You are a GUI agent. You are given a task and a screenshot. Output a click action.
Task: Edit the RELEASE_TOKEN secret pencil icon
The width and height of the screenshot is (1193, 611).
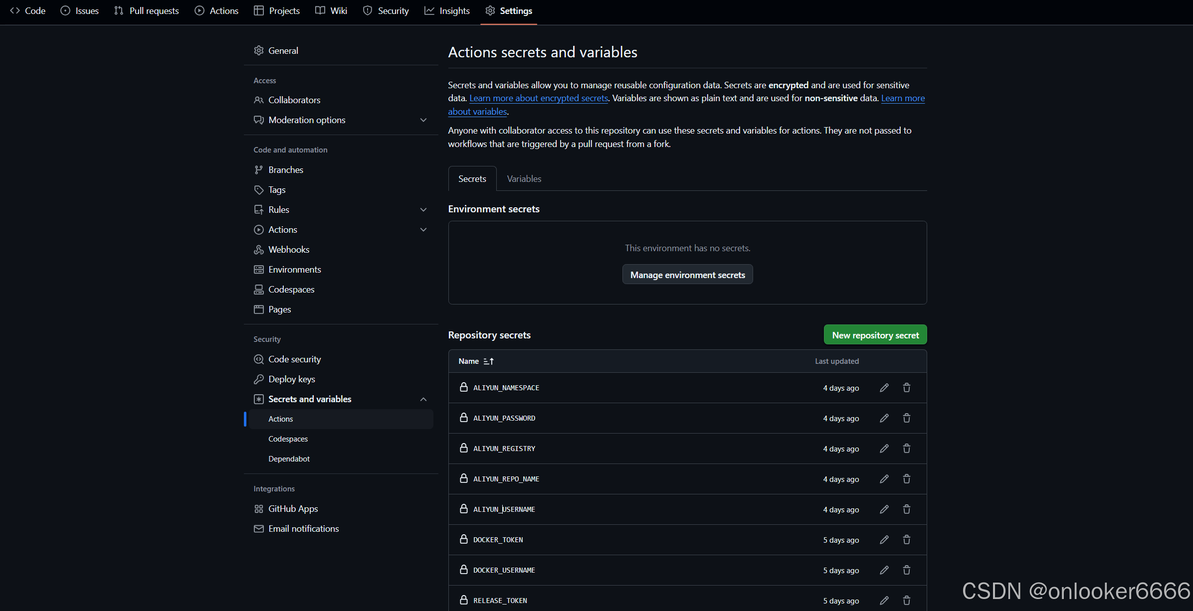[x=884, y=601]
